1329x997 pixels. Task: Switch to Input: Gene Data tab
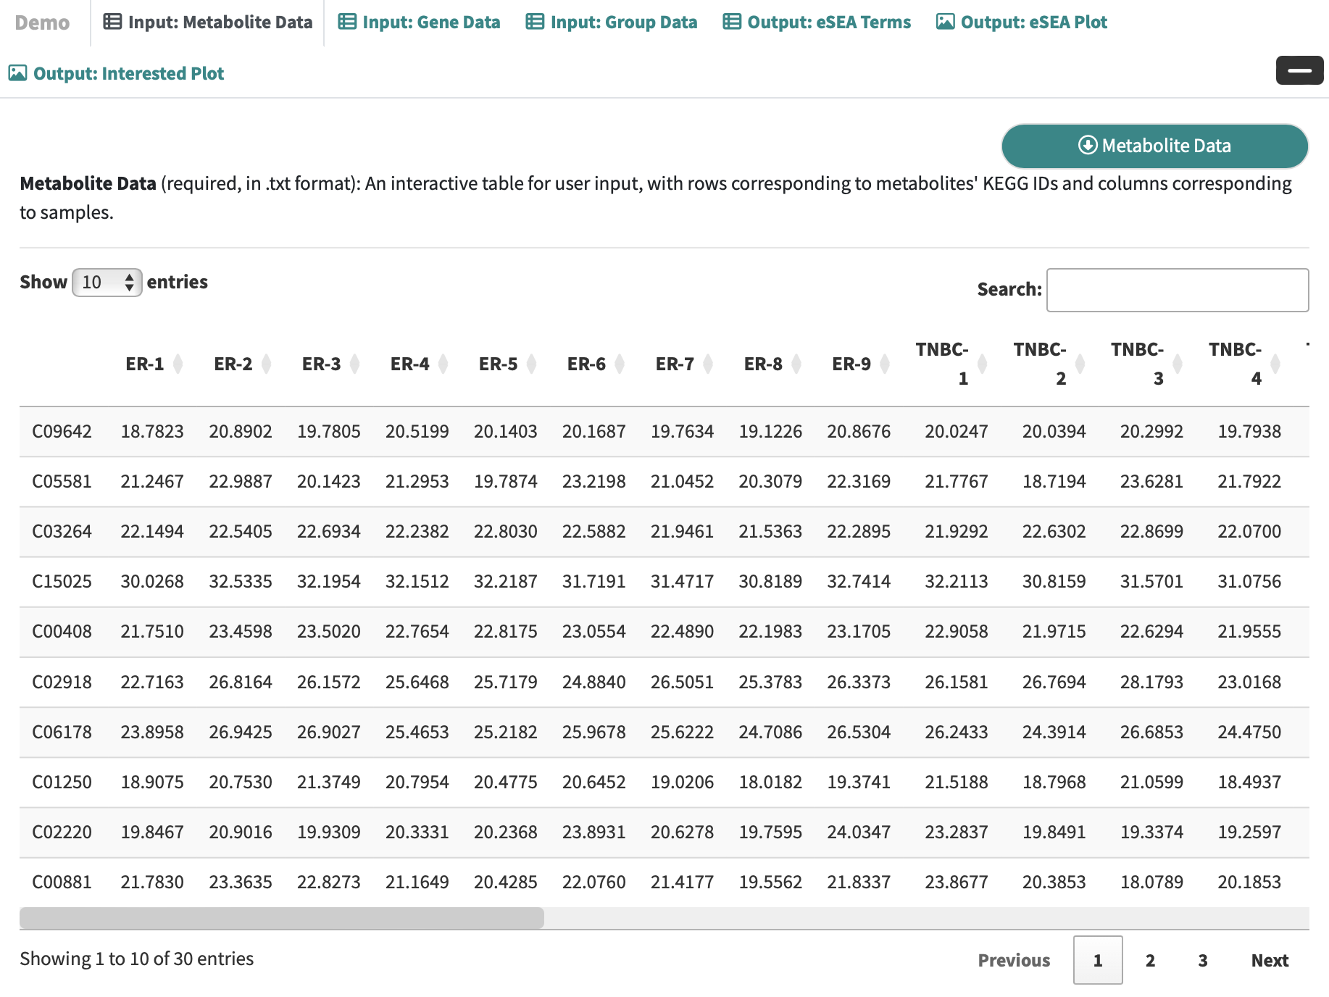[419, 22]
